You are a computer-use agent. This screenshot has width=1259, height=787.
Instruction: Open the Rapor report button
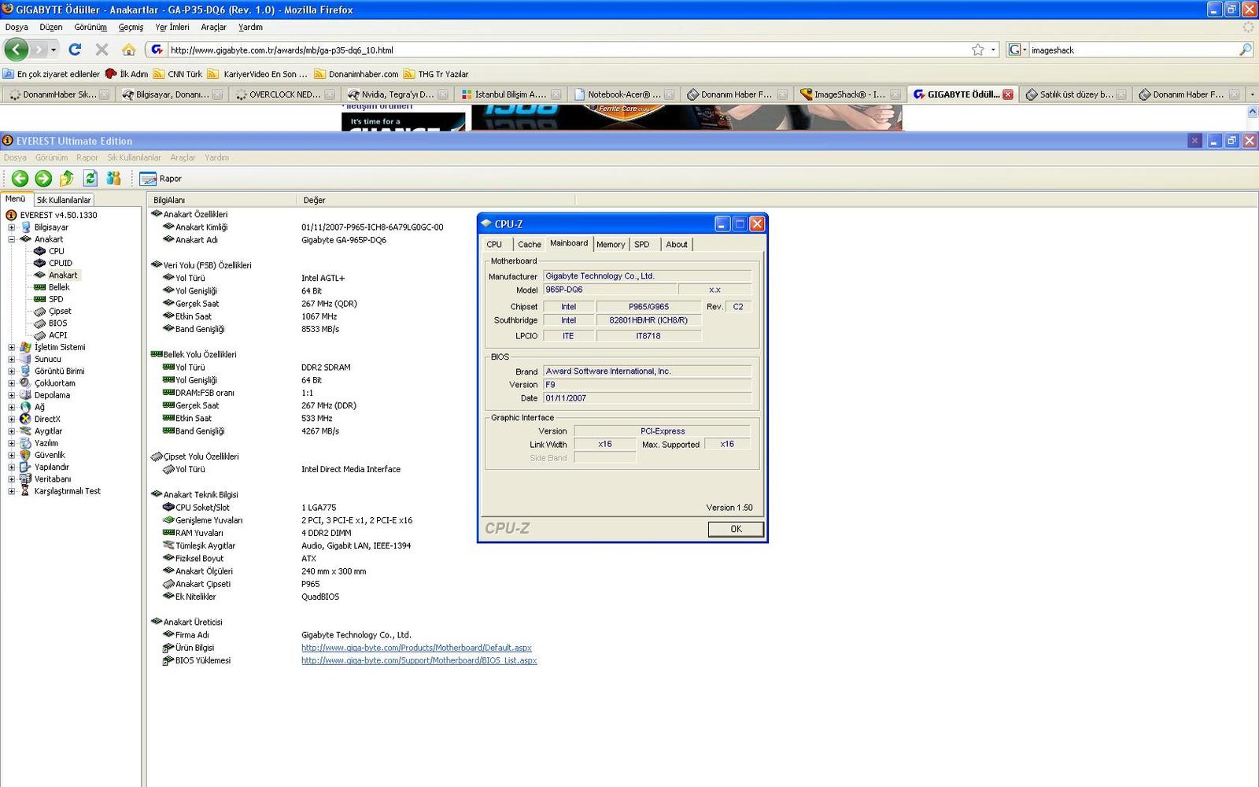click(161, 179)
